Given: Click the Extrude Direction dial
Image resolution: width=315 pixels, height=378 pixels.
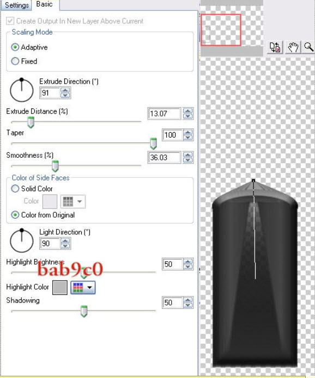Looking at the screenshot, I should pyautogui.click(x=22, y=90).
